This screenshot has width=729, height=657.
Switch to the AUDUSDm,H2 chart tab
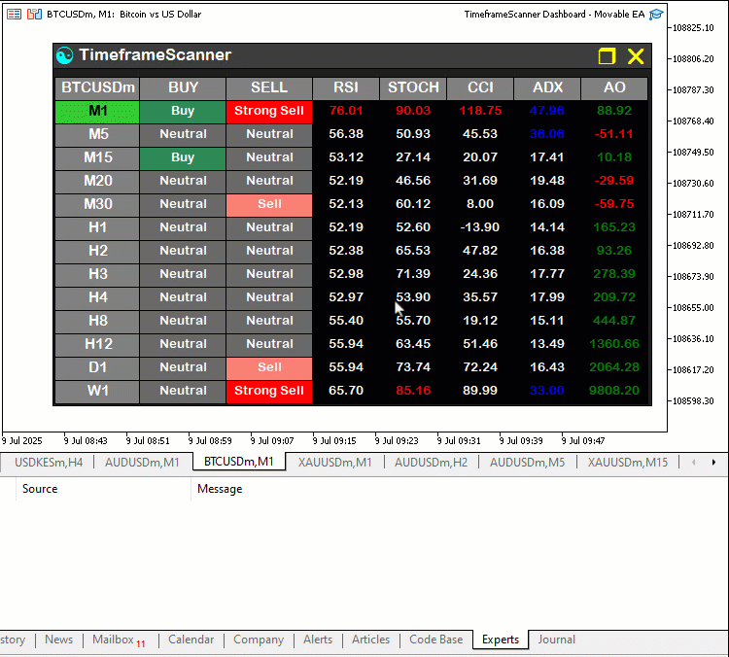tap(431, 463)
